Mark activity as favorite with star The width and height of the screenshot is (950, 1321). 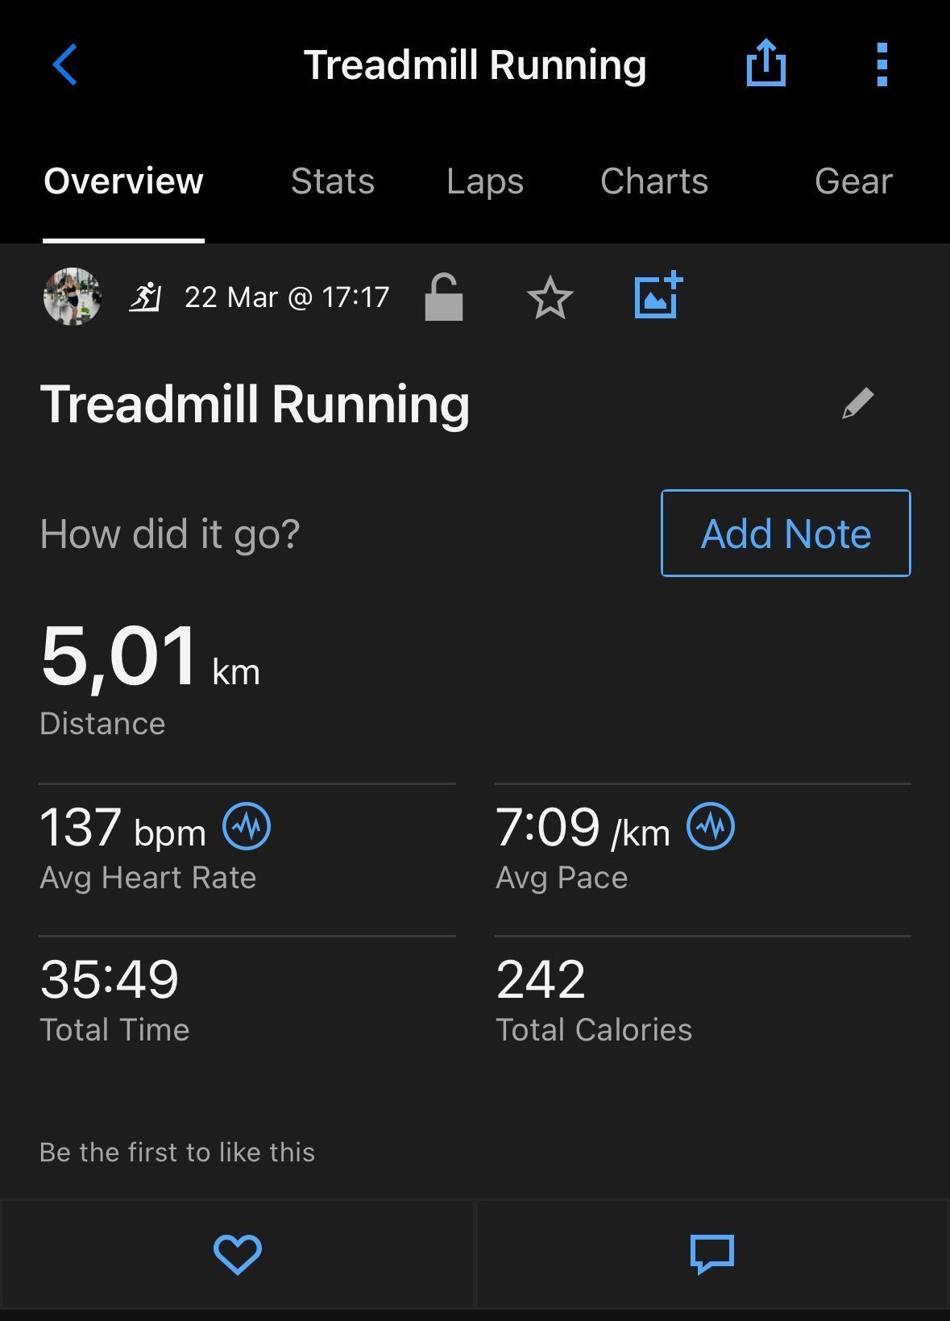coord(550,298)
